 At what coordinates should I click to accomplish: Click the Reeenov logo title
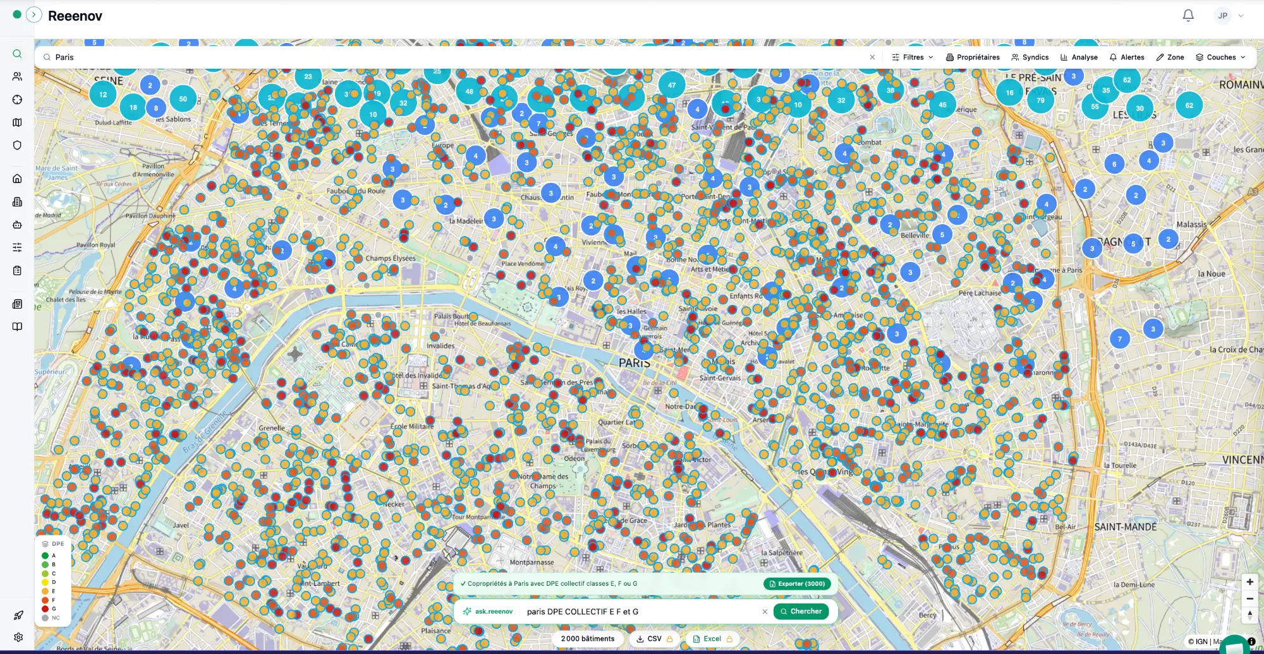75,16
